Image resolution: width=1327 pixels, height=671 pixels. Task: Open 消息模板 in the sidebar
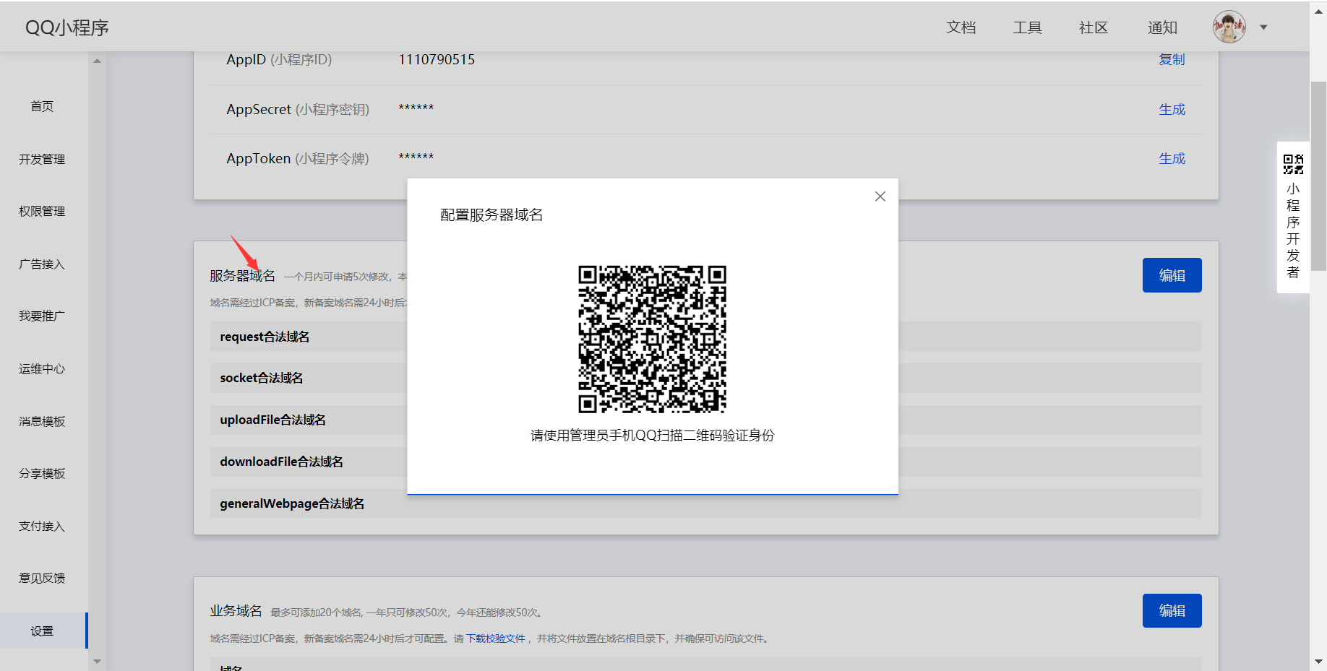pos(42,421)
